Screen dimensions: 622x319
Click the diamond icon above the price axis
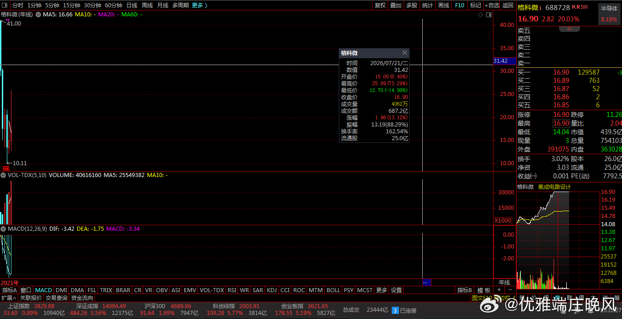[480, 15]
